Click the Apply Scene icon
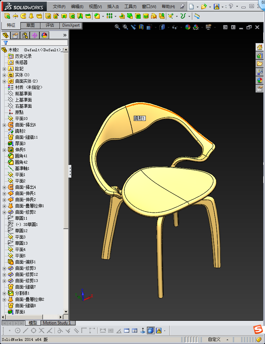Viewport: 265px width, 344px height. point(196,27)
